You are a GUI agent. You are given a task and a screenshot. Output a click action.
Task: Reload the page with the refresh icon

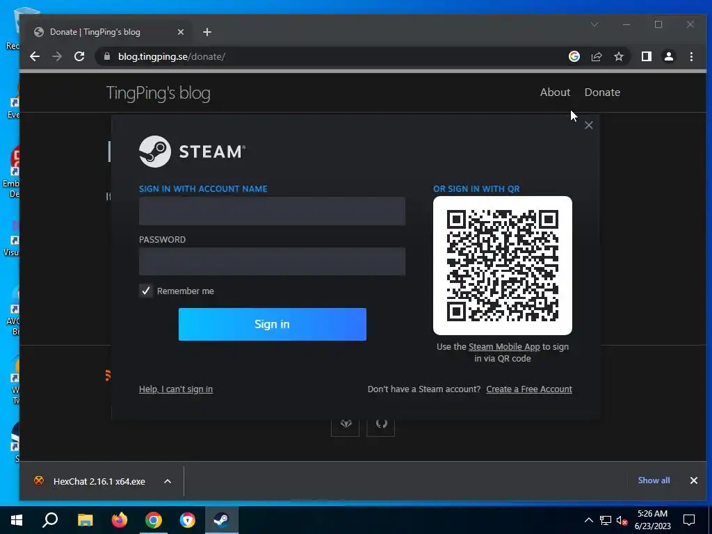[x=79, y=56]
